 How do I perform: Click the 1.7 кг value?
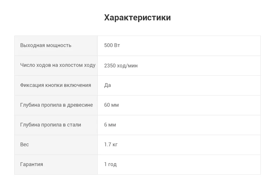[111, 144]
